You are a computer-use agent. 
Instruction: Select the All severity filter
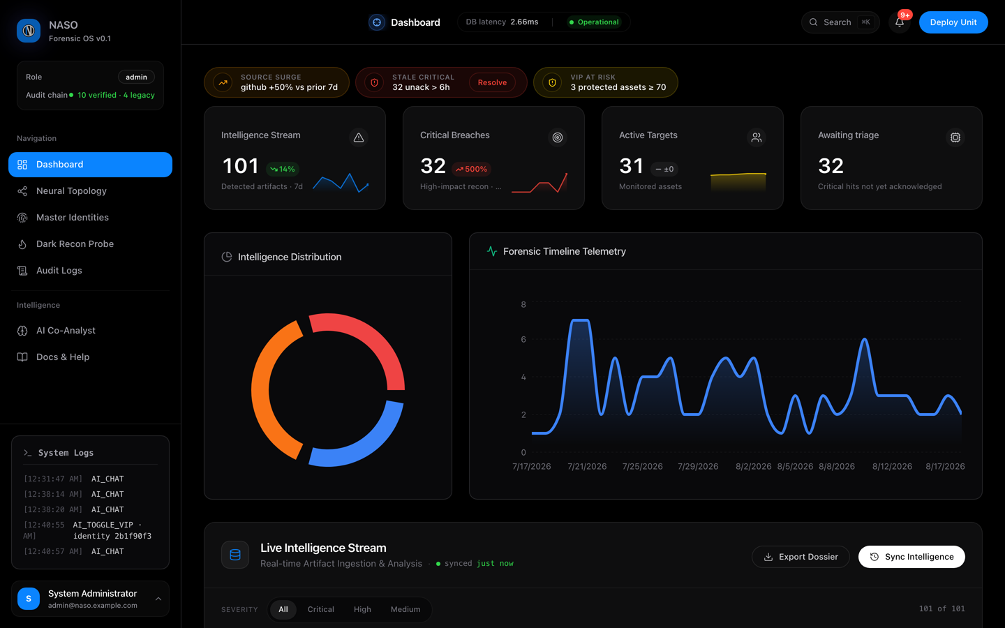(283, 609)
